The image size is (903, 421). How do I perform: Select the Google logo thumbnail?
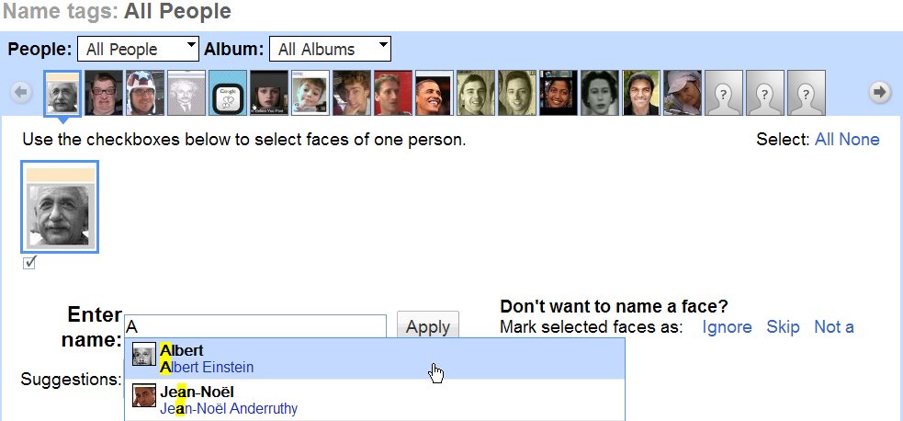point(227,93)
